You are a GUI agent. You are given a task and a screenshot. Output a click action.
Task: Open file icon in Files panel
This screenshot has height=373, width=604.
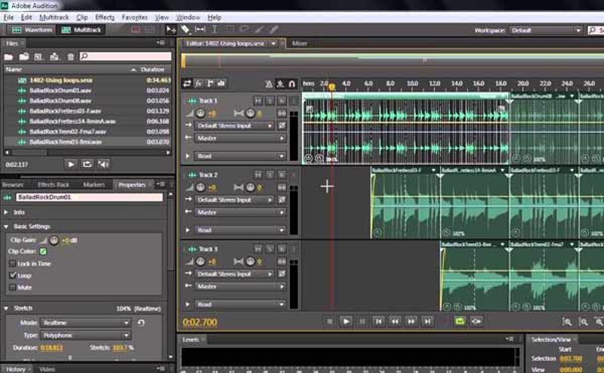tap(8, 57)
